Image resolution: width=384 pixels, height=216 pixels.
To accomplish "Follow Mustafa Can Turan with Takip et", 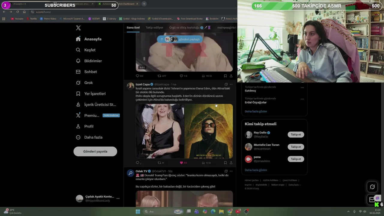I will tap(296, 147).
